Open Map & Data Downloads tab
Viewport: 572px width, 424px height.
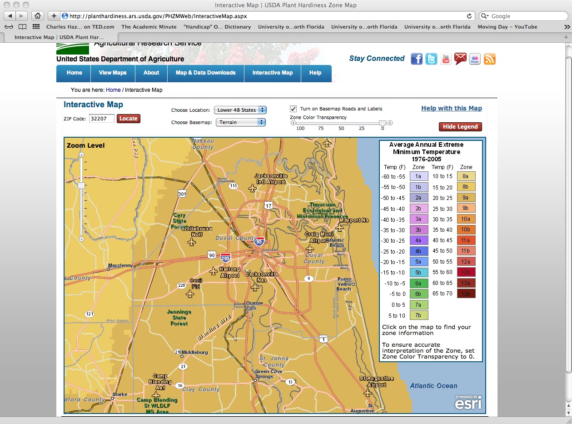(x=205, y=73)
